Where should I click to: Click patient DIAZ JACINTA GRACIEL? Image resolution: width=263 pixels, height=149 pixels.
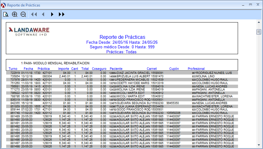(x=134, y=73)
